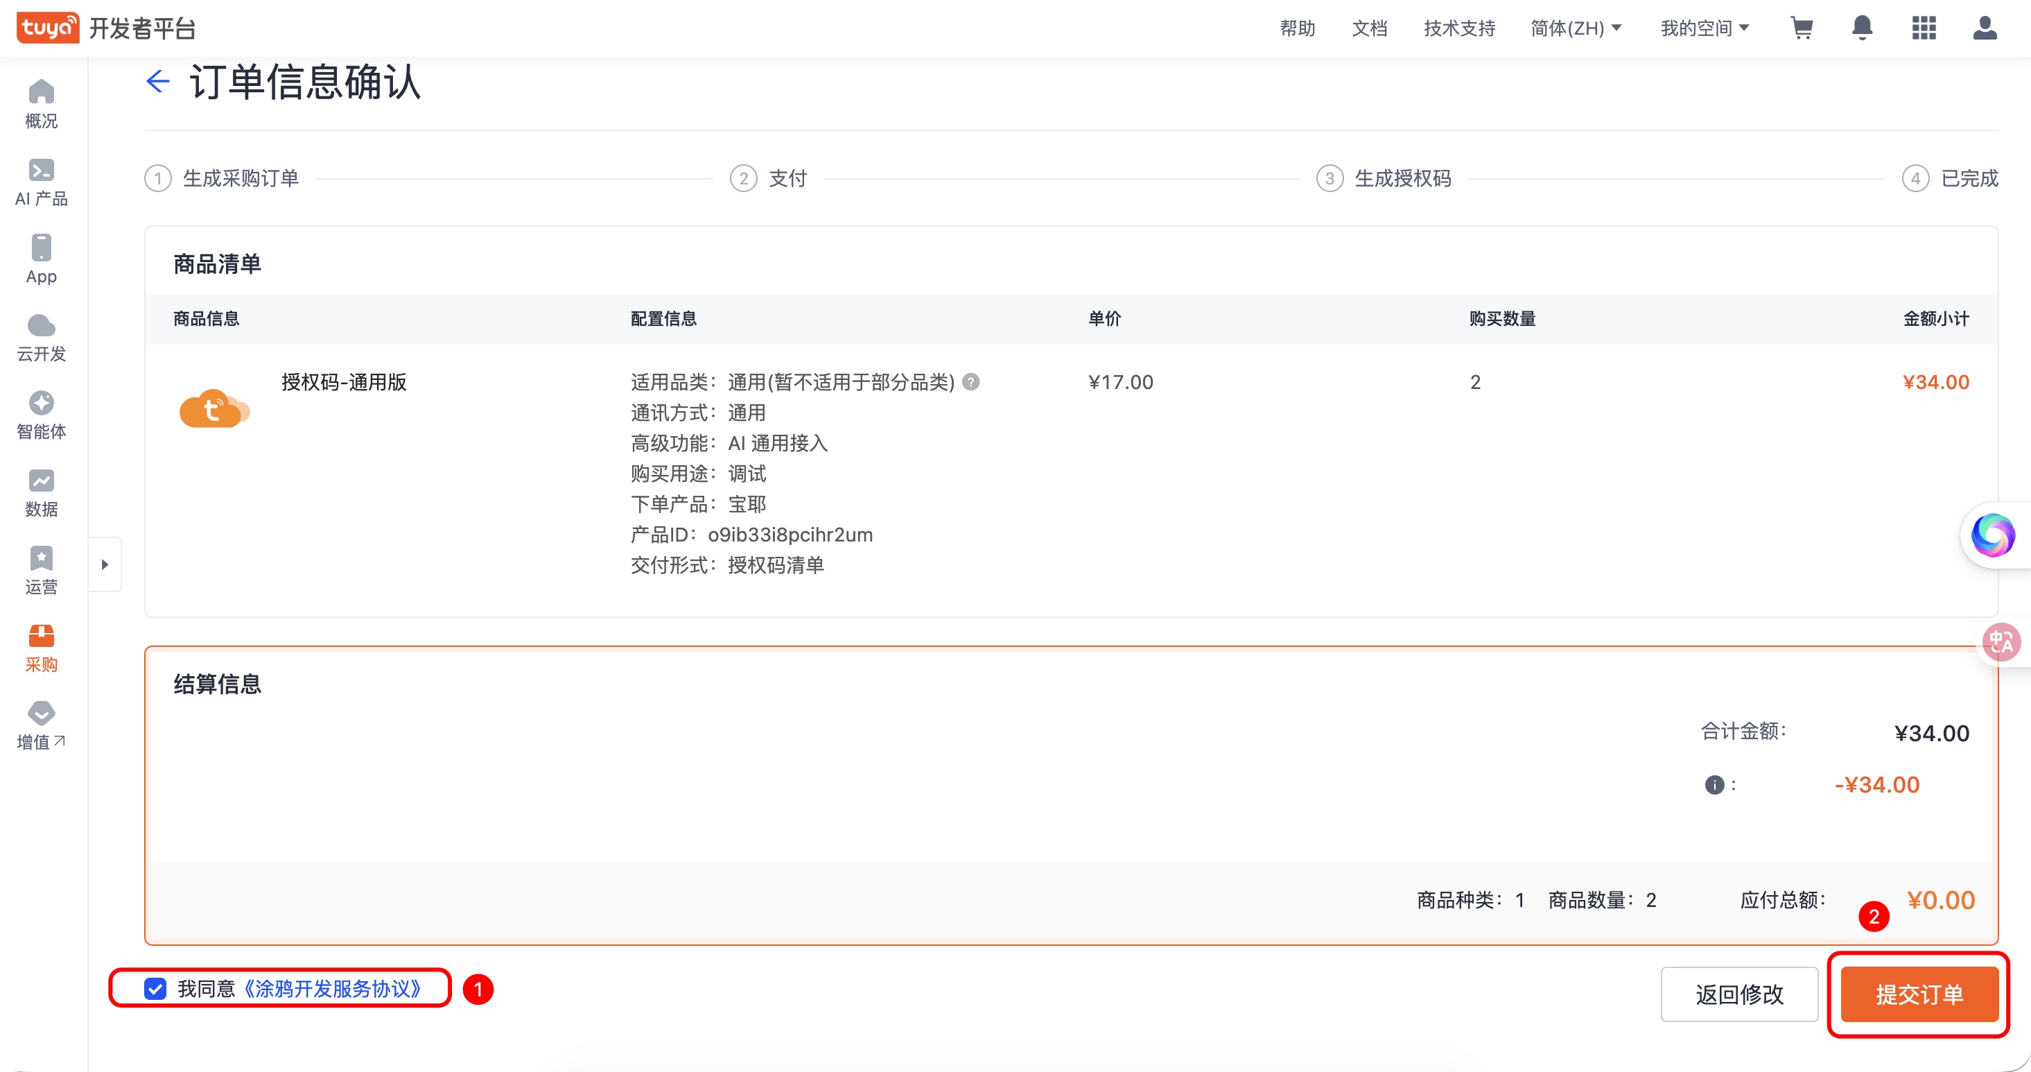
Task: Open the 文档 menu item
Action: 1369,28
